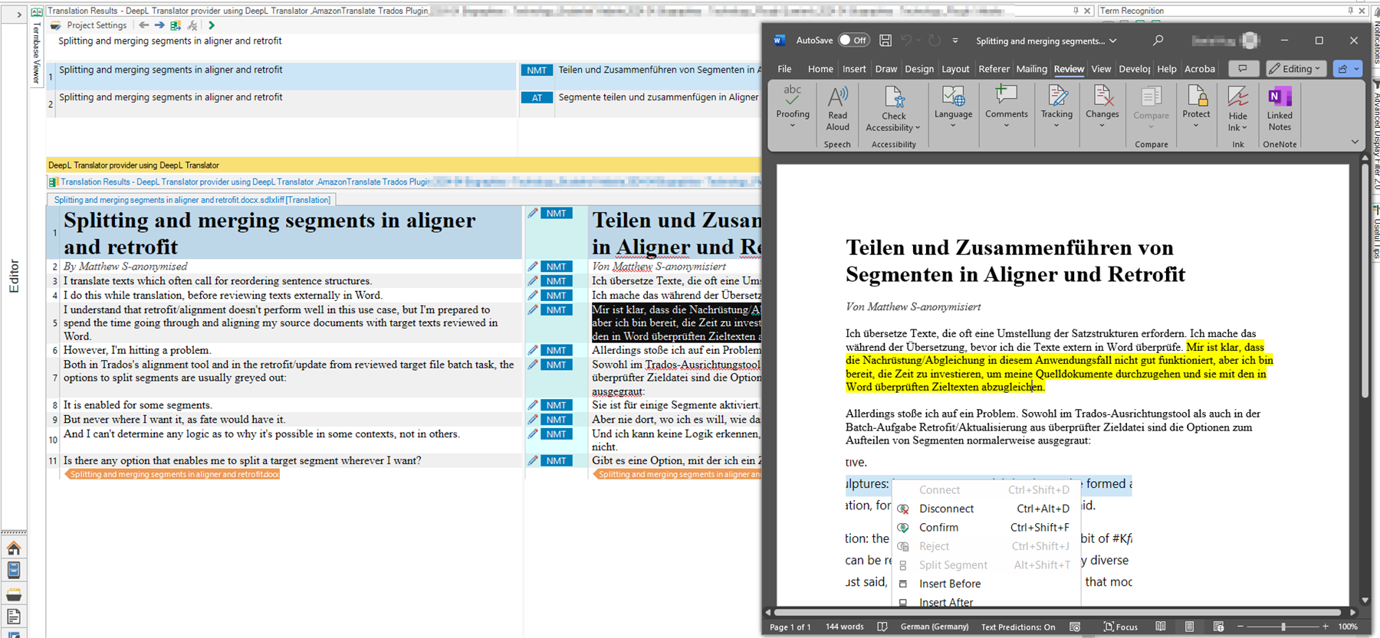Click the Linked Notes OneNote icon

pos(1280,109)
